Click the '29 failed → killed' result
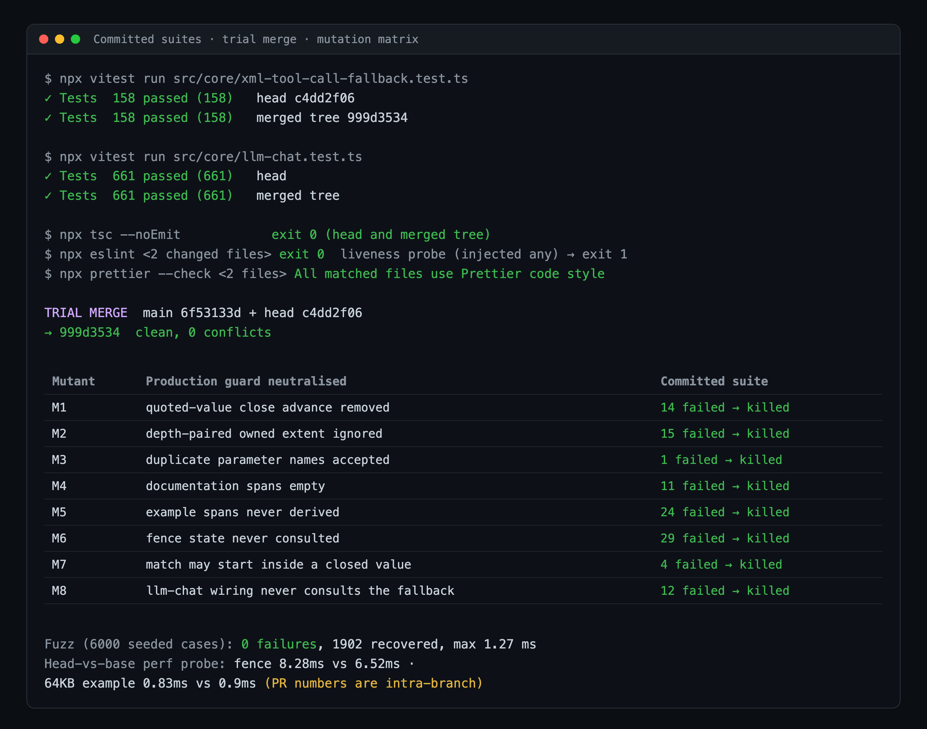This screenshot has width=927, height=729. pos(725,538)
